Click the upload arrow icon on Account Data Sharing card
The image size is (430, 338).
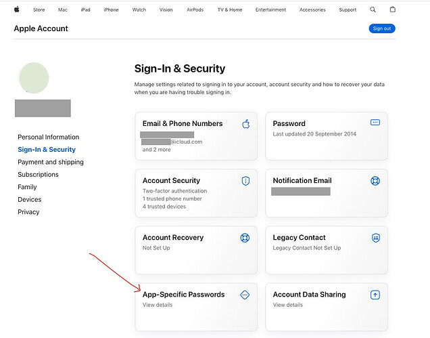tap(375, 295)
